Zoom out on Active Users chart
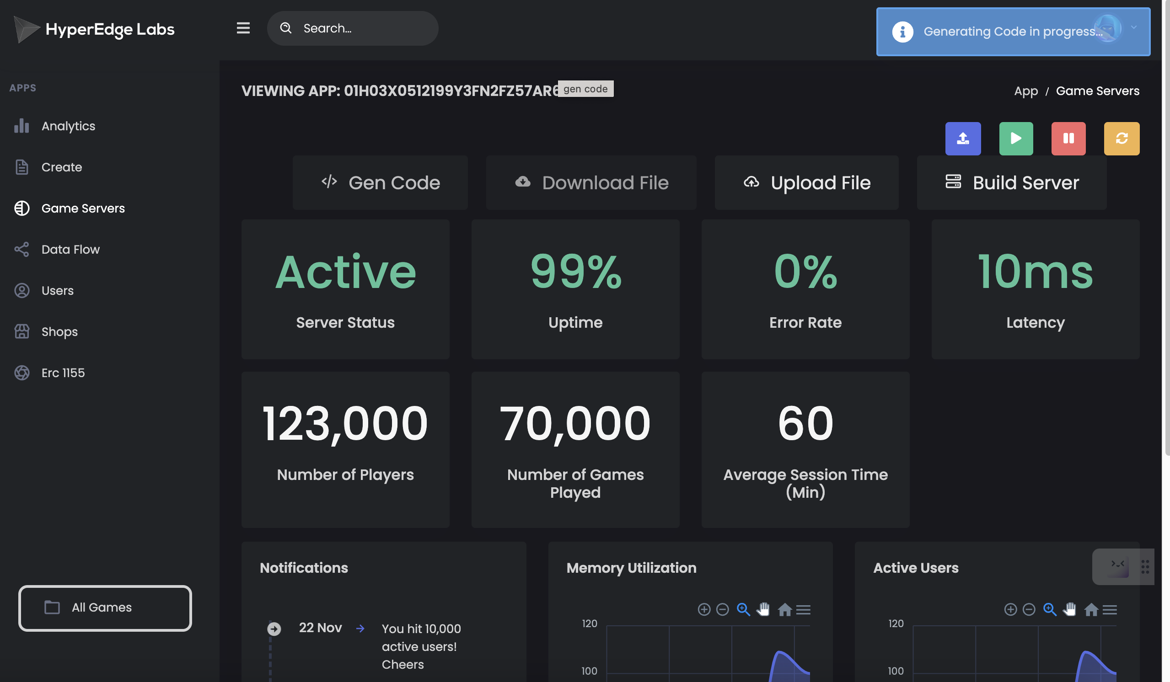This screenshot has height=682, width=1170. pyautogui.click(x=1029, y=609)
